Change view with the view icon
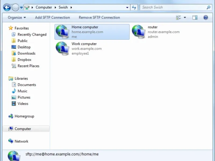The width and height of the screenshot is (215, 161). click(178, 17)
